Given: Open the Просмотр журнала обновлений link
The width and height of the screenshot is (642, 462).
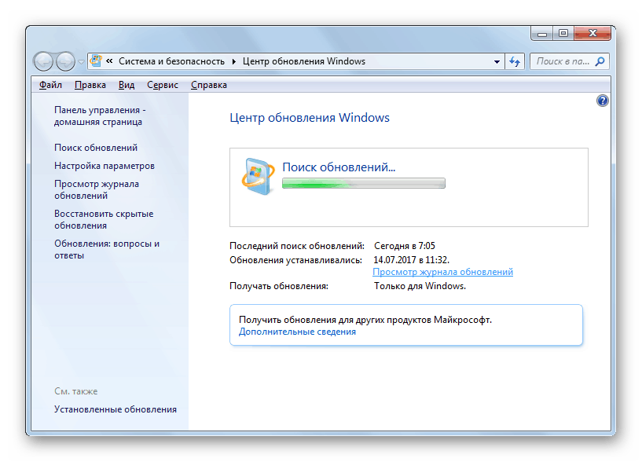Looking at the screenshot, I should pos(442,271).
